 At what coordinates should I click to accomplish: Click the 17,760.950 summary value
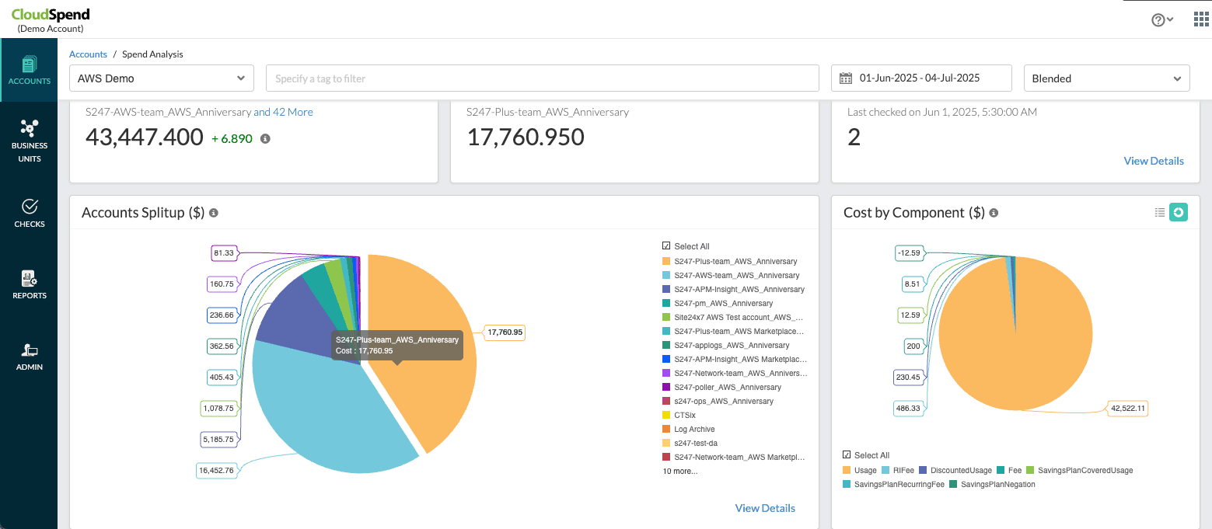526,137
